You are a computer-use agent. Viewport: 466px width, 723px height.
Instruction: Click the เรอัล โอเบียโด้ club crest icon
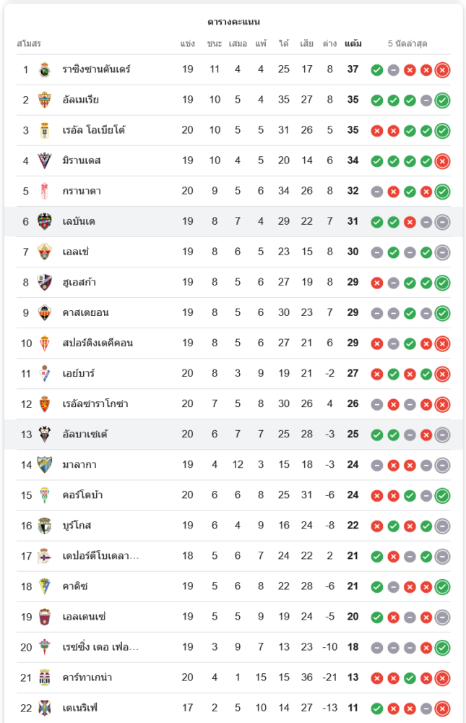click(x=45, y=131)
